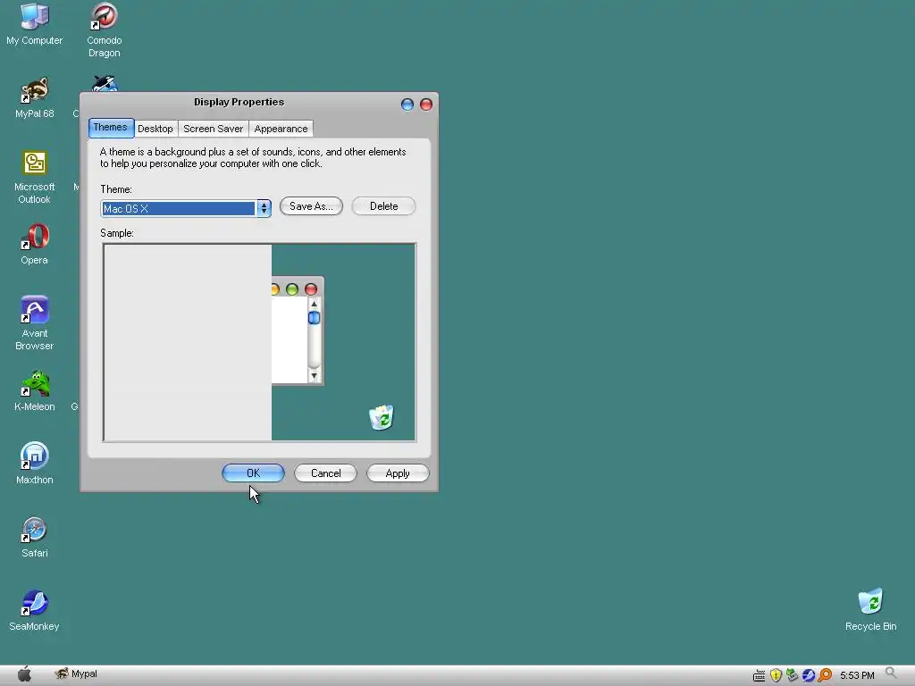915x686 pixels.
Task: Select the MyPal 68 raccoon icon
Action: (35, 98)
